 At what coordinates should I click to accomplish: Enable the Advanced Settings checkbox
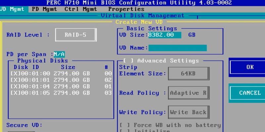point(129,61)
